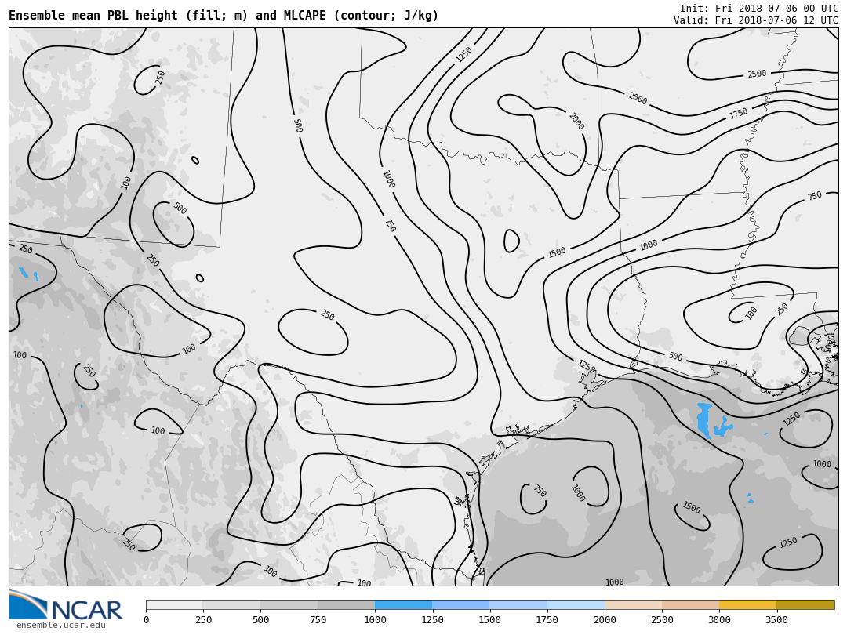Select the dark gold colorbar swatch above 3500
This screenshot has height=635, width=847.
(805, 605)
